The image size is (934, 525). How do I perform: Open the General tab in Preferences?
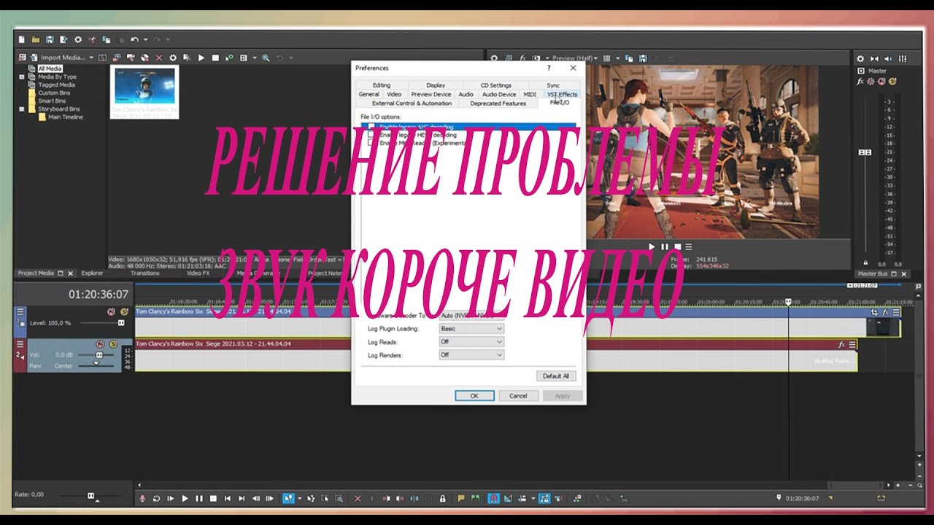[x=368, y=94]
